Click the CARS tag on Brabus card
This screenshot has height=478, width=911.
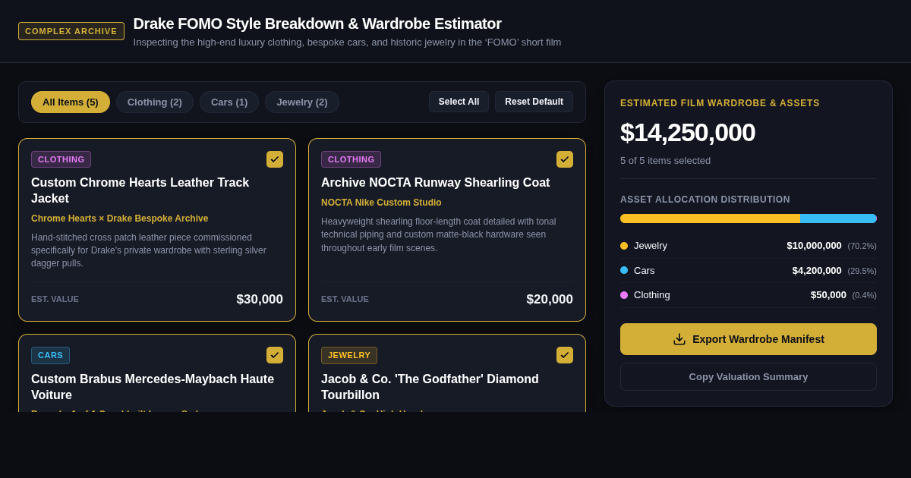click(x=50, y=355)
